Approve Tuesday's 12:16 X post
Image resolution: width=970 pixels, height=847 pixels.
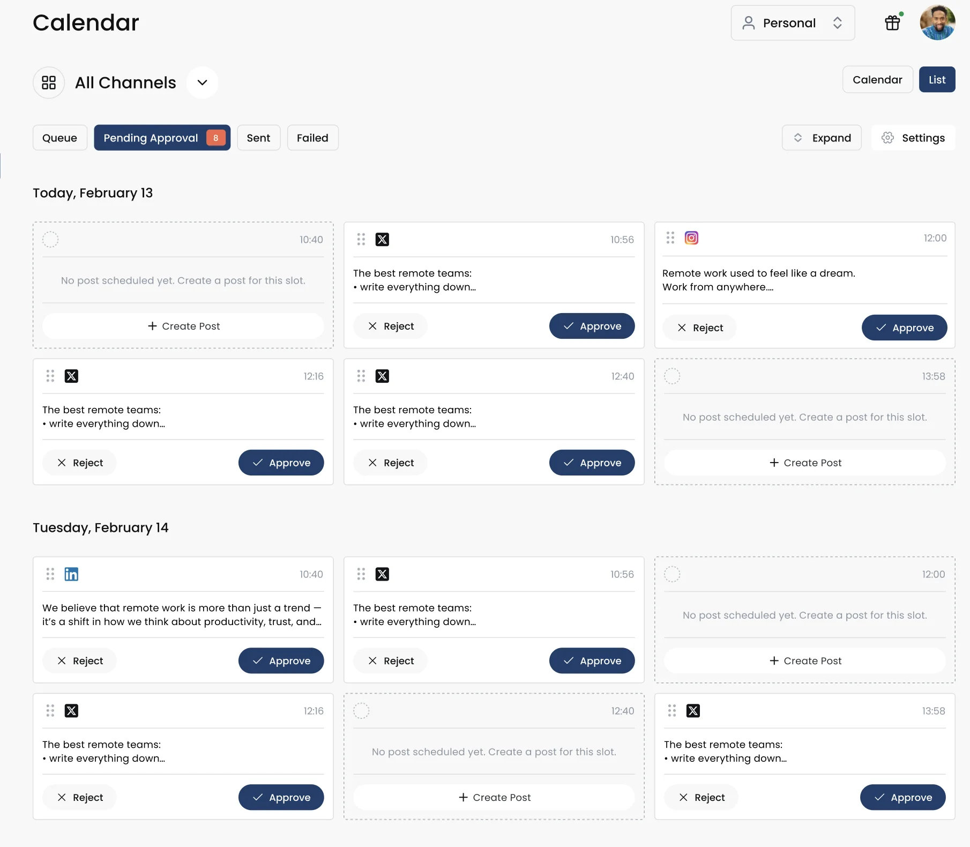tap(281, 797)
